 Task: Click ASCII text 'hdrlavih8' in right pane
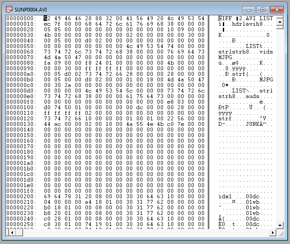247,24
